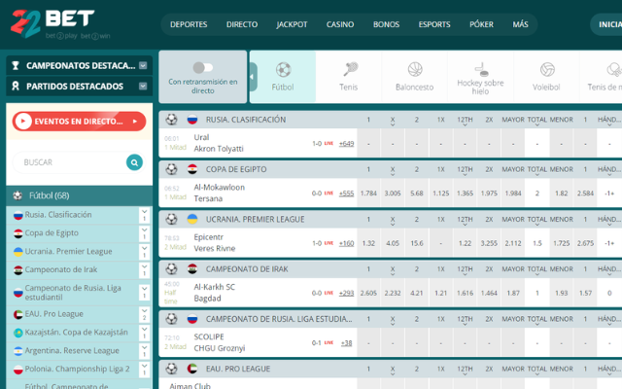Select odds 15.6 for Veres Rivne
This screenshot has width=622, height=389.
click(x=417, y=243)
